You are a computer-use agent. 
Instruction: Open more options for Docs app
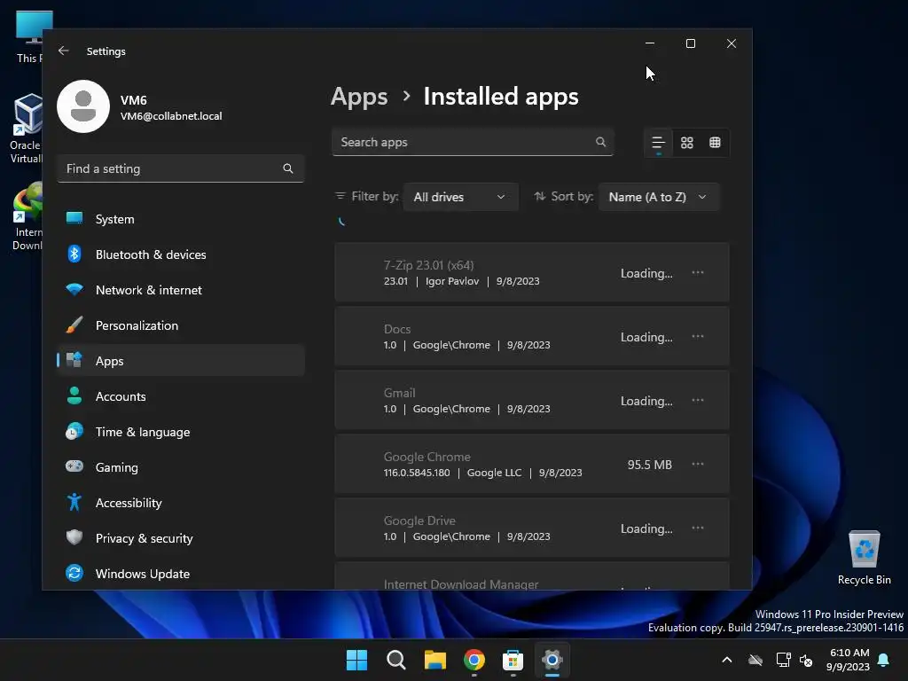(x=698, y=336)
